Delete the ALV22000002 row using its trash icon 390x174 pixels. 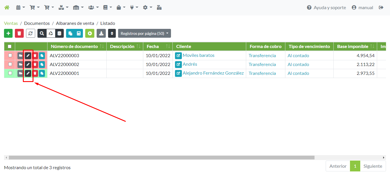click(x=35, y=65)
